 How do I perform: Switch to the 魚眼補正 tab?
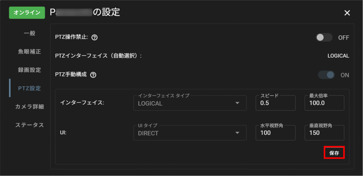click(x=30, y=51)
